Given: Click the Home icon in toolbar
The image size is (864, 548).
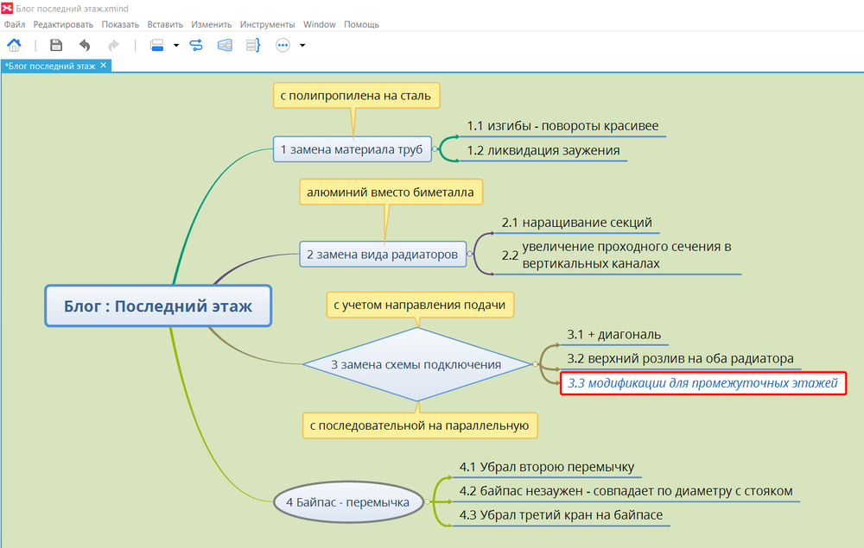Looking at the screenshot, I should pyautogui.click(x=14, y=45).
